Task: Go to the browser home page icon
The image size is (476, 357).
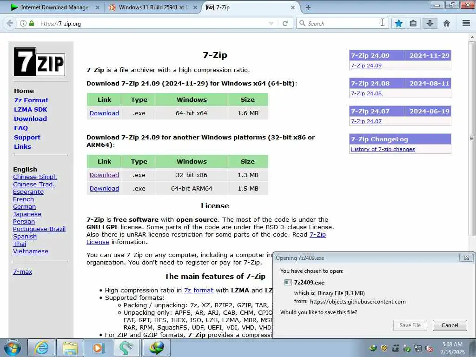Action: (x=447, y=23)
